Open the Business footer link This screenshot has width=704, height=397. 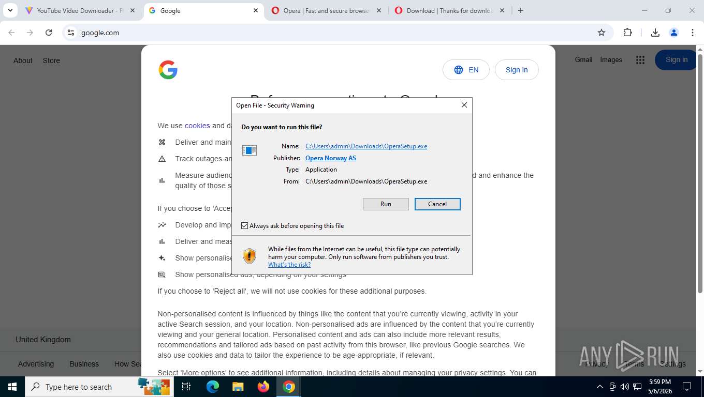[84, 364]
